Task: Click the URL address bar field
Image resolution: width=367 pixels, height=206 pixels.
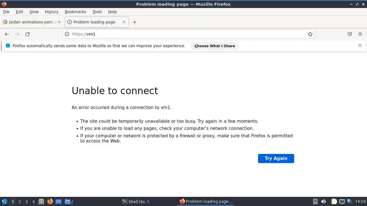Action: (x=188, y=34)
